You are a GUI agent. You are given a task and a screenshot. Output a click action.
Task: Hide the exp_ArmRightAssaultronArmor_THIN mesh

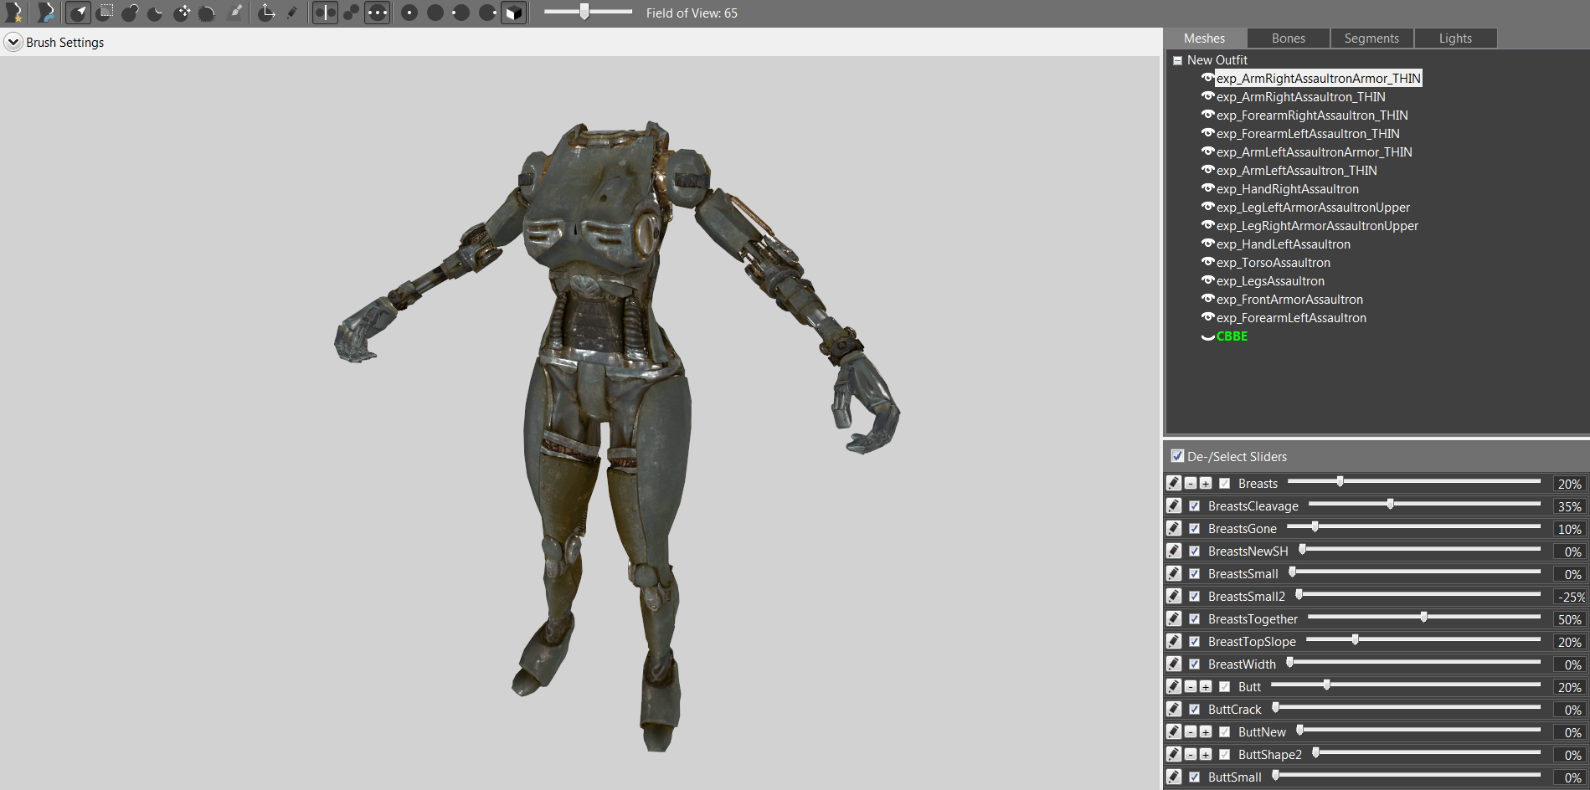1207,78
